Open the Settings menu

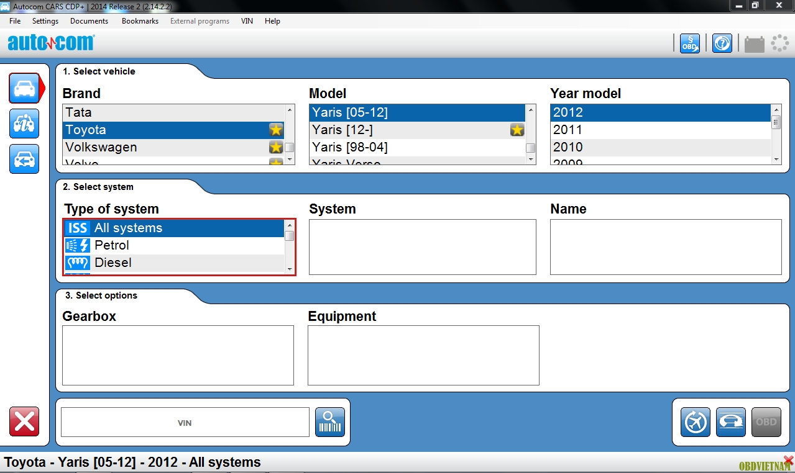(45, 21)
